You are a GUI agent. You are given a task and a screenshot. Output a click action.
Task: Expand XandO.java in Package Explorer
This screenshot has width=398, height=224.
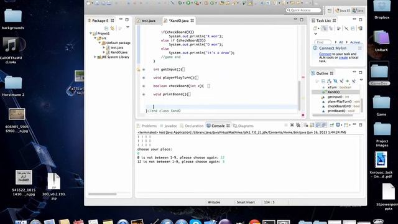[x=104, y=52]
